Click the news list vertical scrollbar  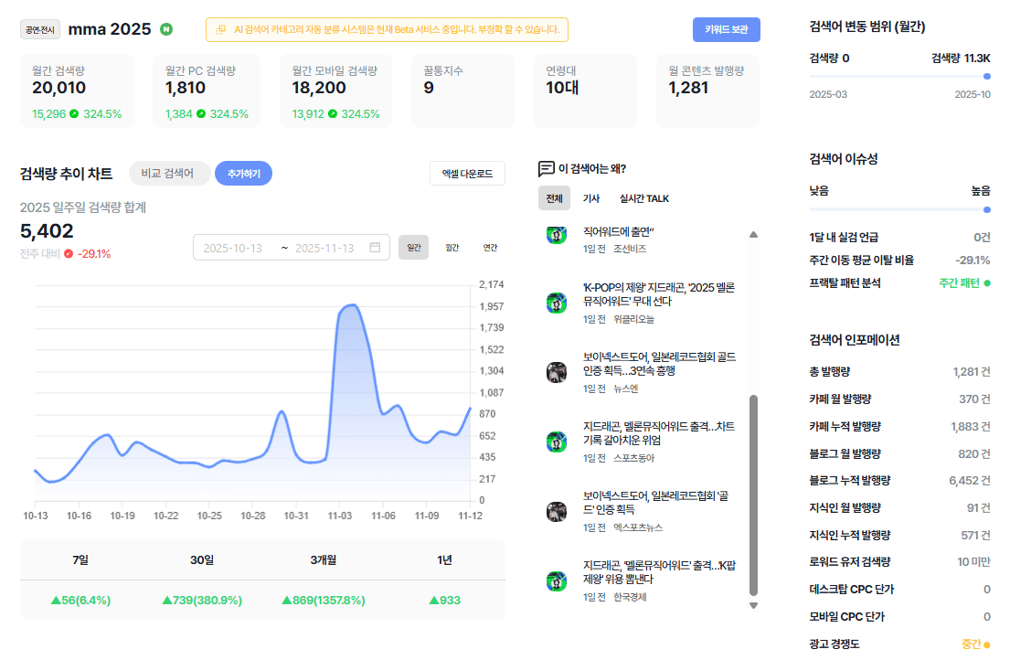coord(754,495)
